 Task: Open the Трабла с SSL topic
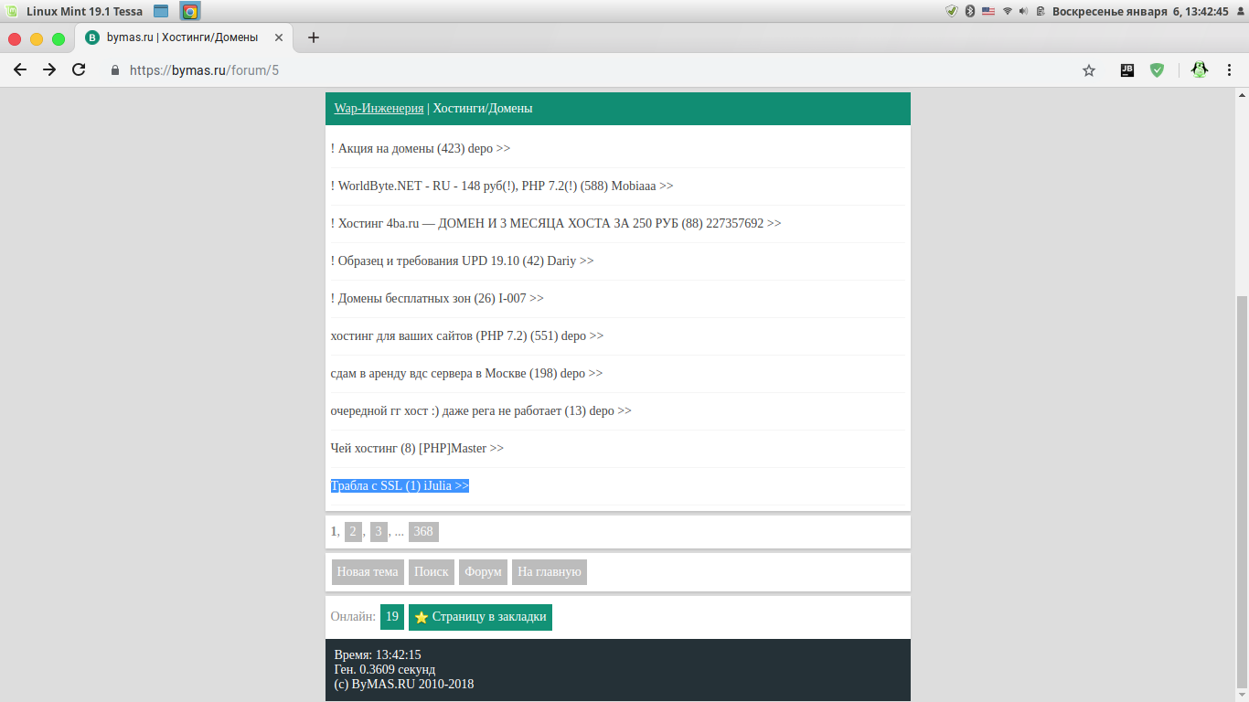pos(400,485)
